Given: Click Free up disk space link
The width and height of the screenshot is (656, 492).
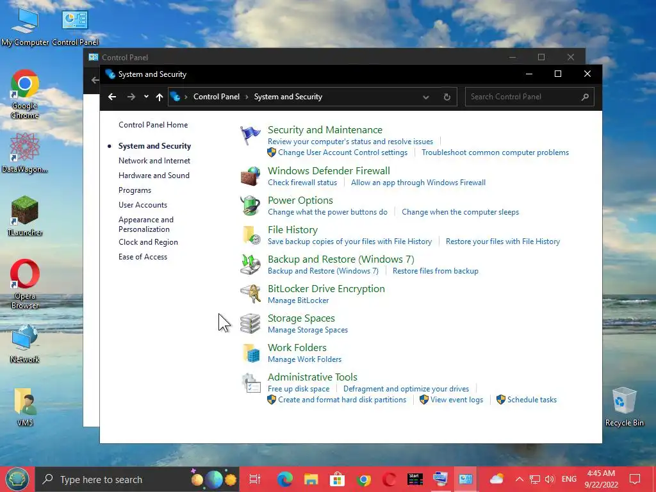Looking at the screenshot, I should [299, 389].
